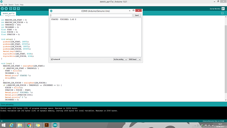Viewport: 227px width, 128px height.
Task: Click the 'float DURATION = 0;' code line
Action: pyautogui.click(x=10, y=34)
